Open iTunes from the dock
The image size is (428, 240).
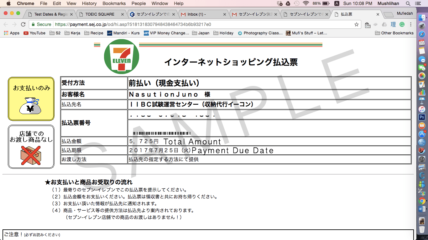pyautogui.click(x=422, y=109)
